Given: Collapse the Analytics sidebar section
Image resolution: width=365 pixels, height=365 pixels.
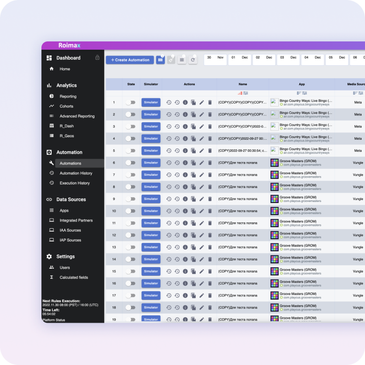Looking at the screenshot, I should [66, 85].
